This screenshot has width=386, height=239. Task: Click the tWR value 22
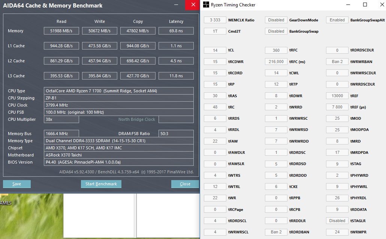pos(215,198)
